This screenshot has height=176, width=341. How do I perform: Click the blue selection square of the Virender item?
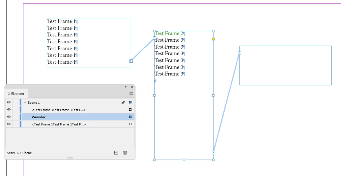(x=130, y=117)
